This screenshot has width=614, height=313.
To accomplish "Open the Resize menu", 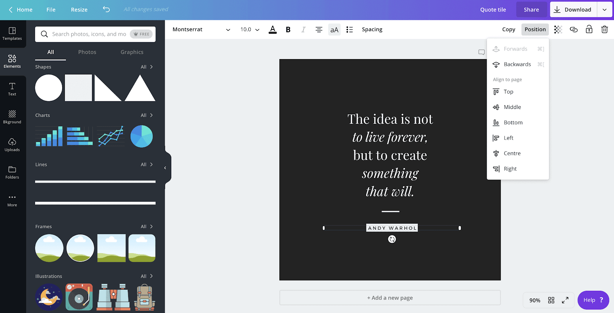I will coord(79,10).
